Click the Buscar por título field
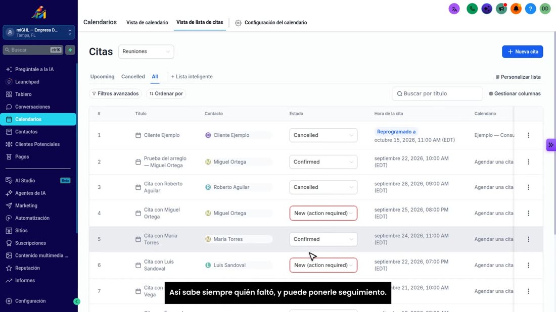Viewport: 556px width, 312px height. [x=437, y=93]
